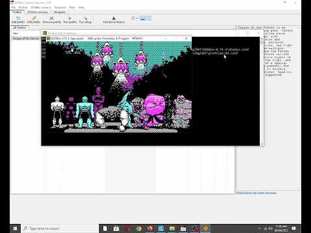This screenshot has width=311, height=233.
Task: Click the status window scrollbar up arrow
Action: coord(262,39)
